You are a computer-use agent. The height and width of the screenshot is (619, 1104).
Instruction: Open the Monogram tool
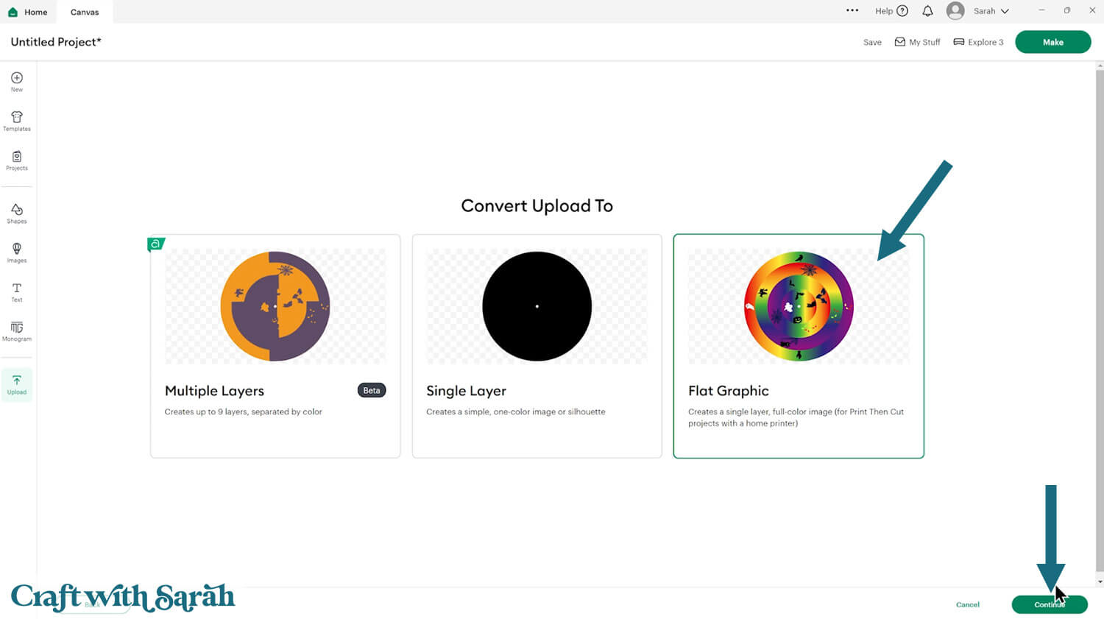click(x=17, y=331)
